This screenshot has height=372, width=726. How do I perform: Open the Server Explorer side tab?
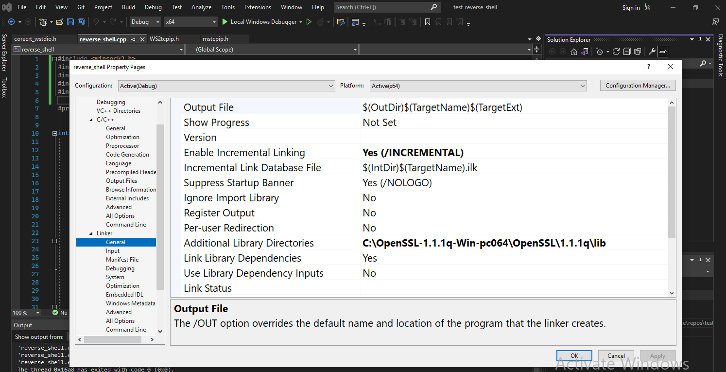pyautogui.click(x=4, y=53)
